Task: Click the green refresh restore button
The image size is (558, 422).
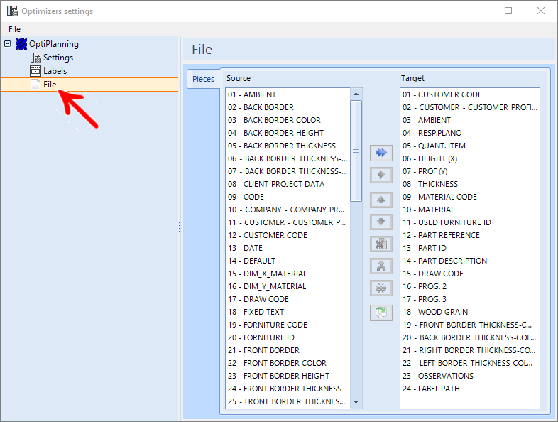Action: pyautogui.click(x=381, y=313)
